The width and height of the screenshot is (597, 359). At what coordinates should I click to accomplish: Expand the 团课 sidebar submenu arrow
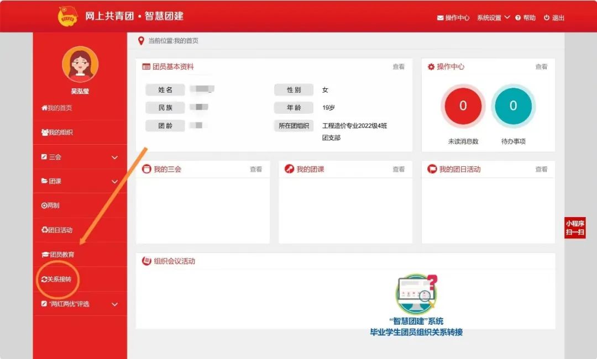115,182
